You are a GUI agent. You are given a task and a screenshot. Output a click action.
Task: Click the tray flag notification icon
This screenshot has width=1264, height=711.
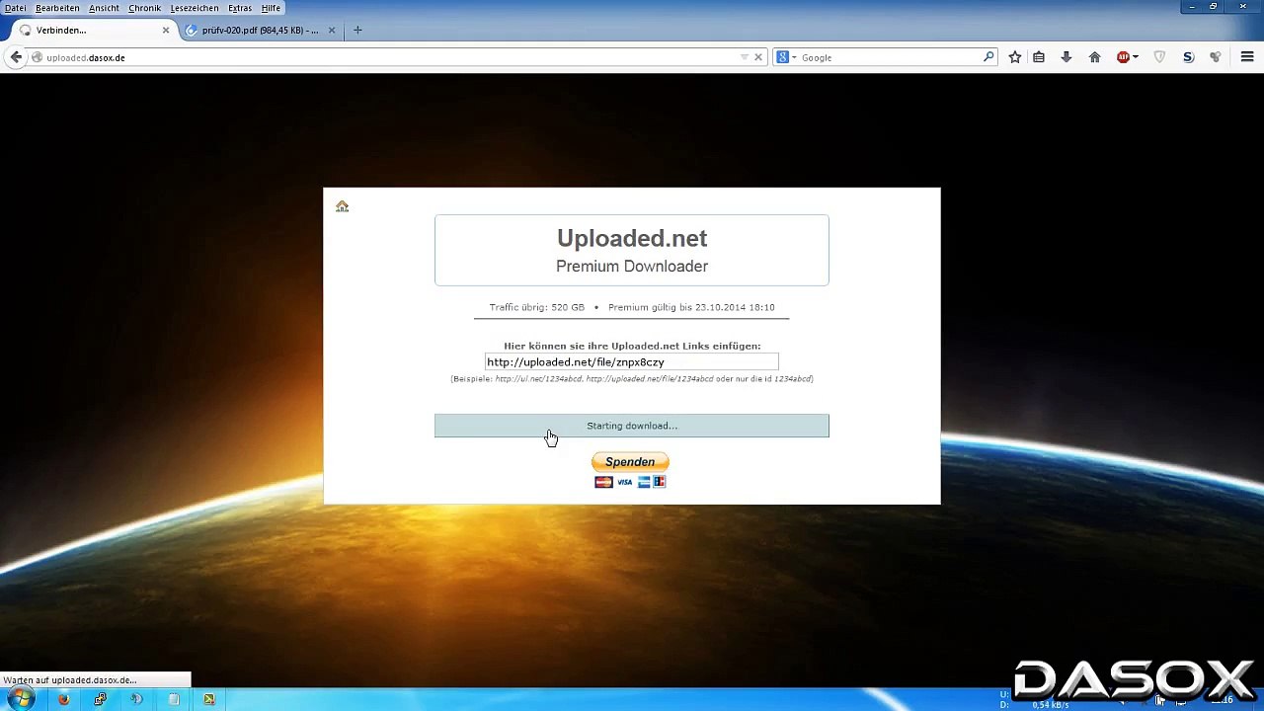click(x=1160, y=700)
